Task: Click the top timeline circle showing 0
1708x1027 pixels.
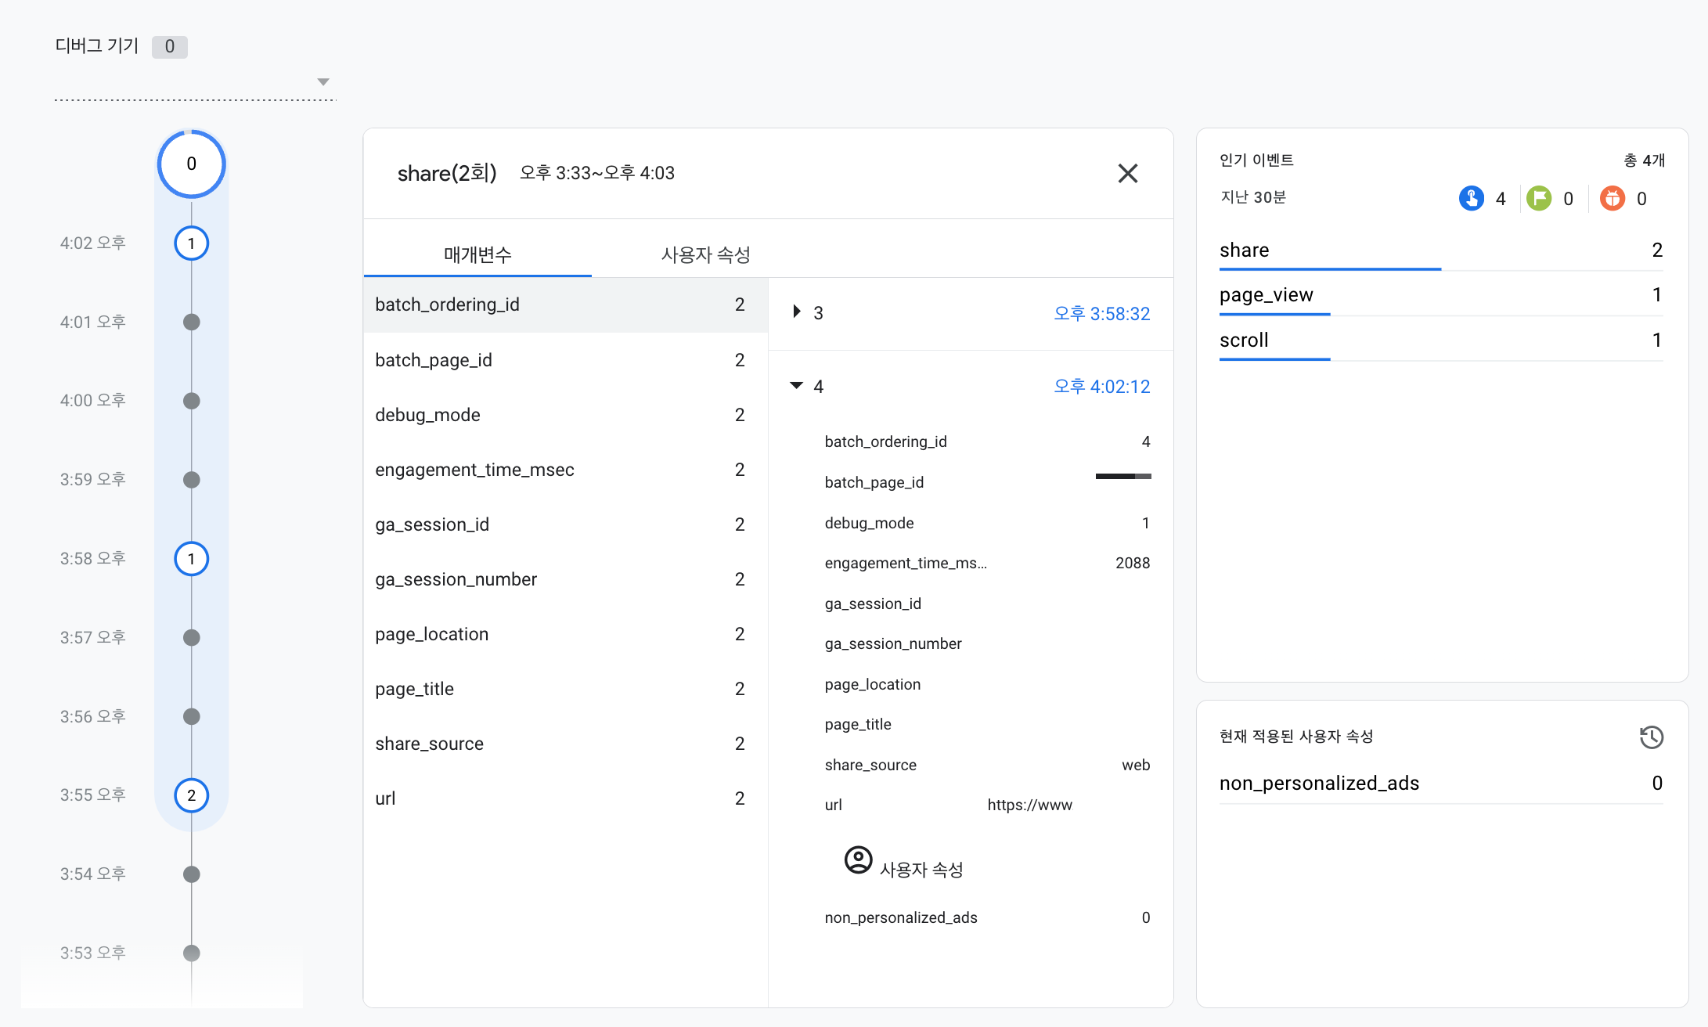Action: pyautogui.click(x=191, y=164)
